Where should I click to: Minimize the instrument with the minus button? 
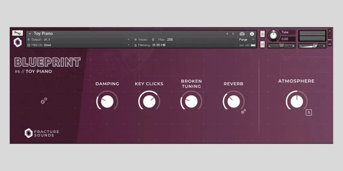330,35
